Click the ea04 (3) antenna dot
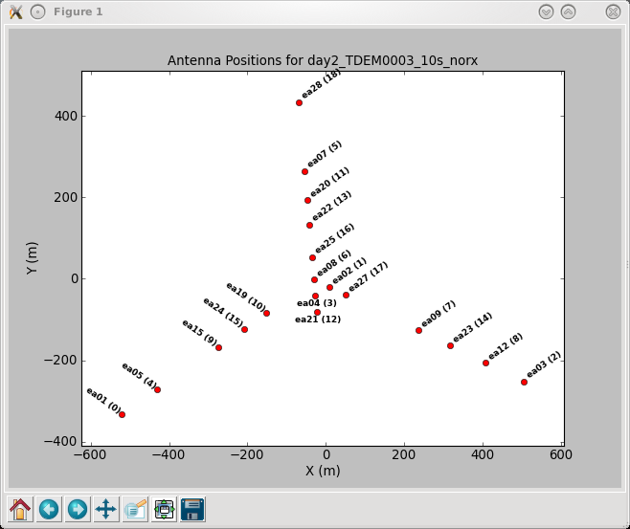This screenshot has height=529, width=630. (x=315, y=296)
